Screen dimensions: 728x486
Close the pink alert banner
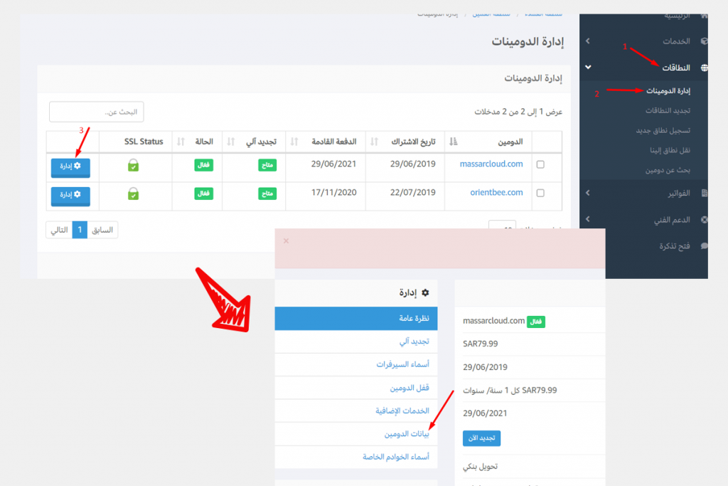pyautogui.click(x=286, y=241)
